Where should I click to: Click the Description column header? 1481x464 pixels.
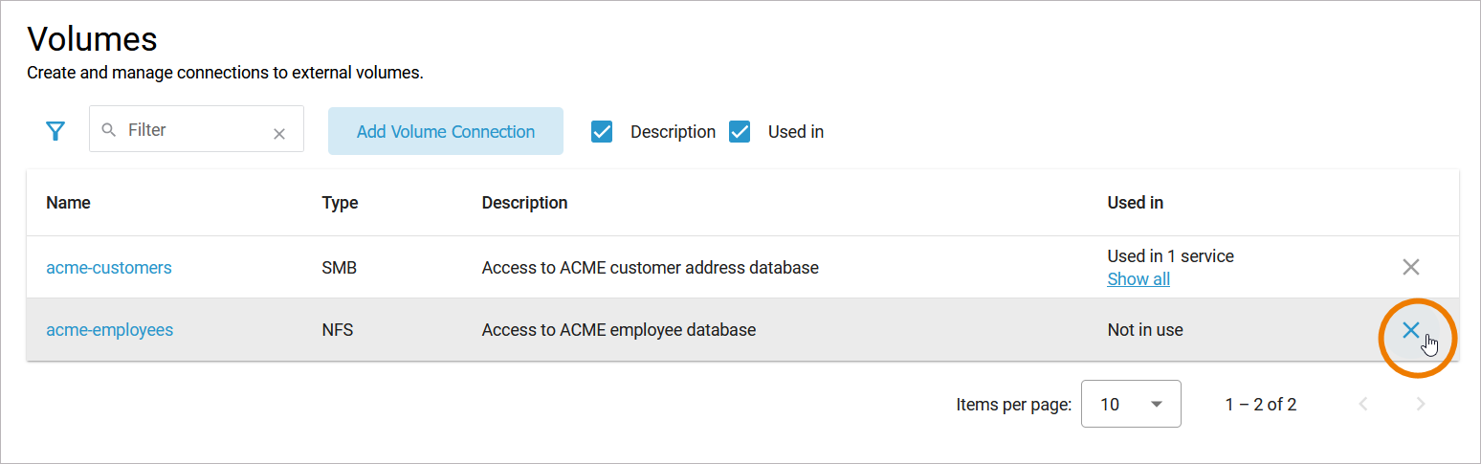[x=524, y=203]
